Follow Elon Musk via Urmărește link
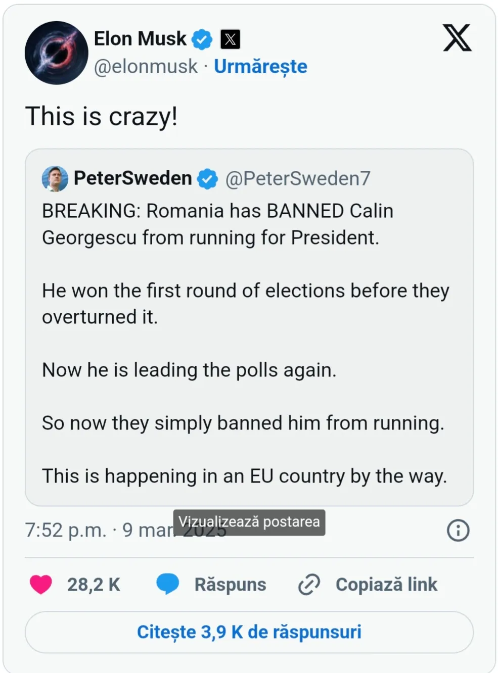The height and width of the screenshot is (673, 498). click(x=260, y=67)
